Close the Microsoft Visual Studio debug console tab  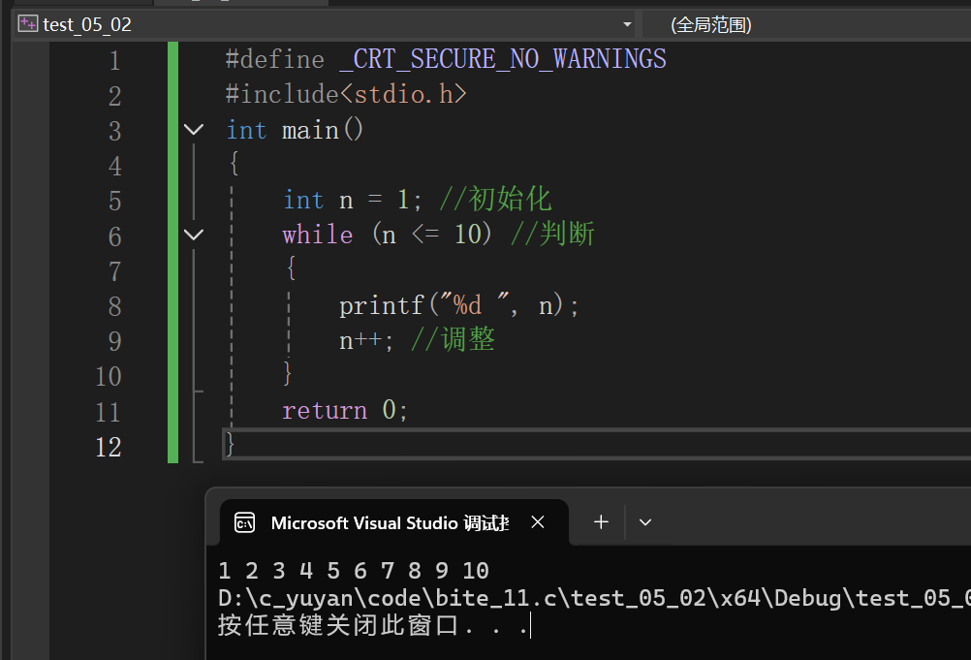coord(538,522)
